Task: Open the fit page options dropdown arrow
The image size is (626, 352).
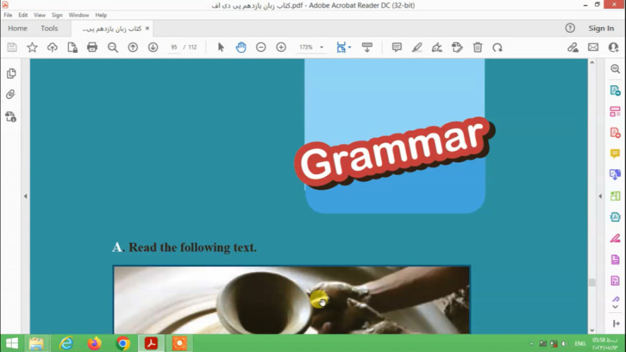Action: coord(350,47)
